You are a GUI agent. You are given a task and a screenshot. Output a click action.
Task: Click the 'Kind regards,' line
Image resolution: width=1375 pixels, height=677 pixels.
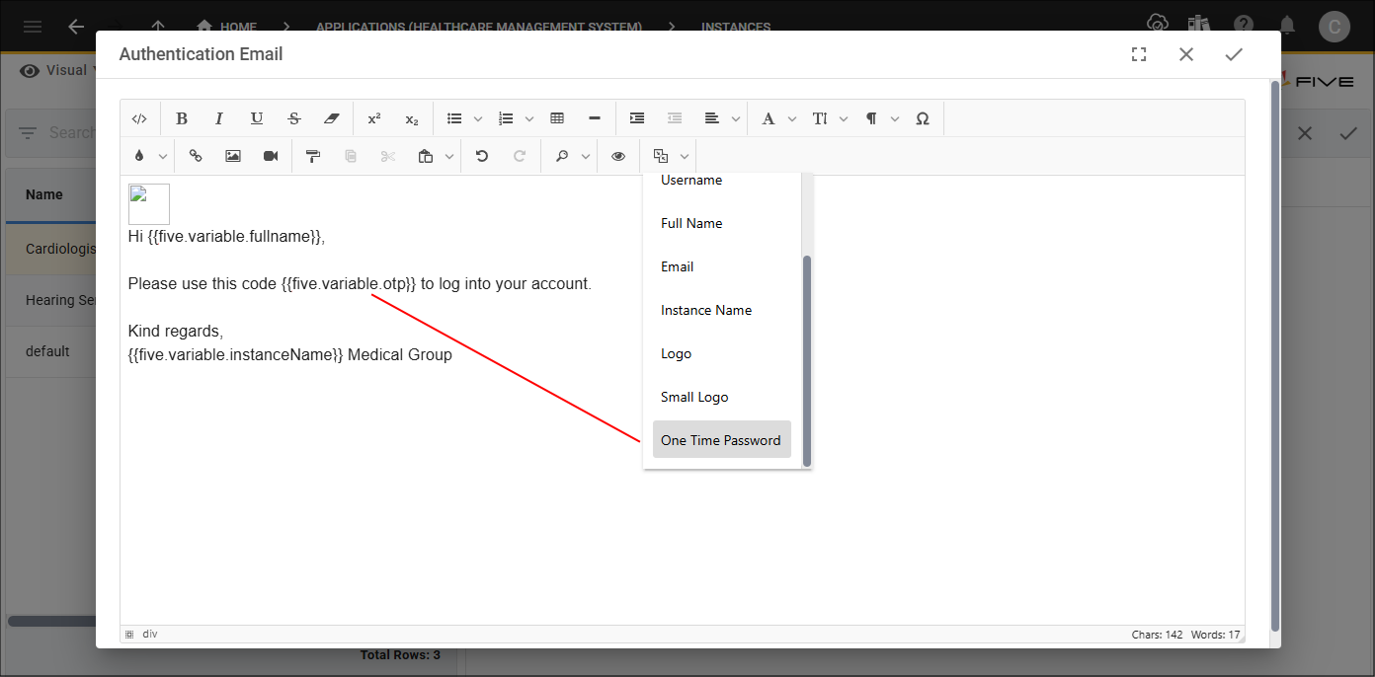[x=176, y=331]
